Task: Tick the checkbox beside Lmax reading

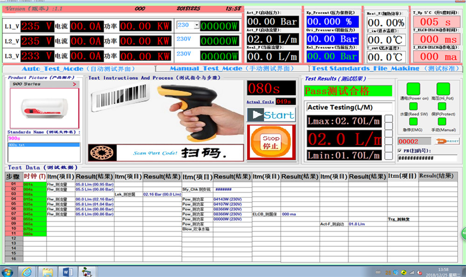Action: tap(388, 122)
